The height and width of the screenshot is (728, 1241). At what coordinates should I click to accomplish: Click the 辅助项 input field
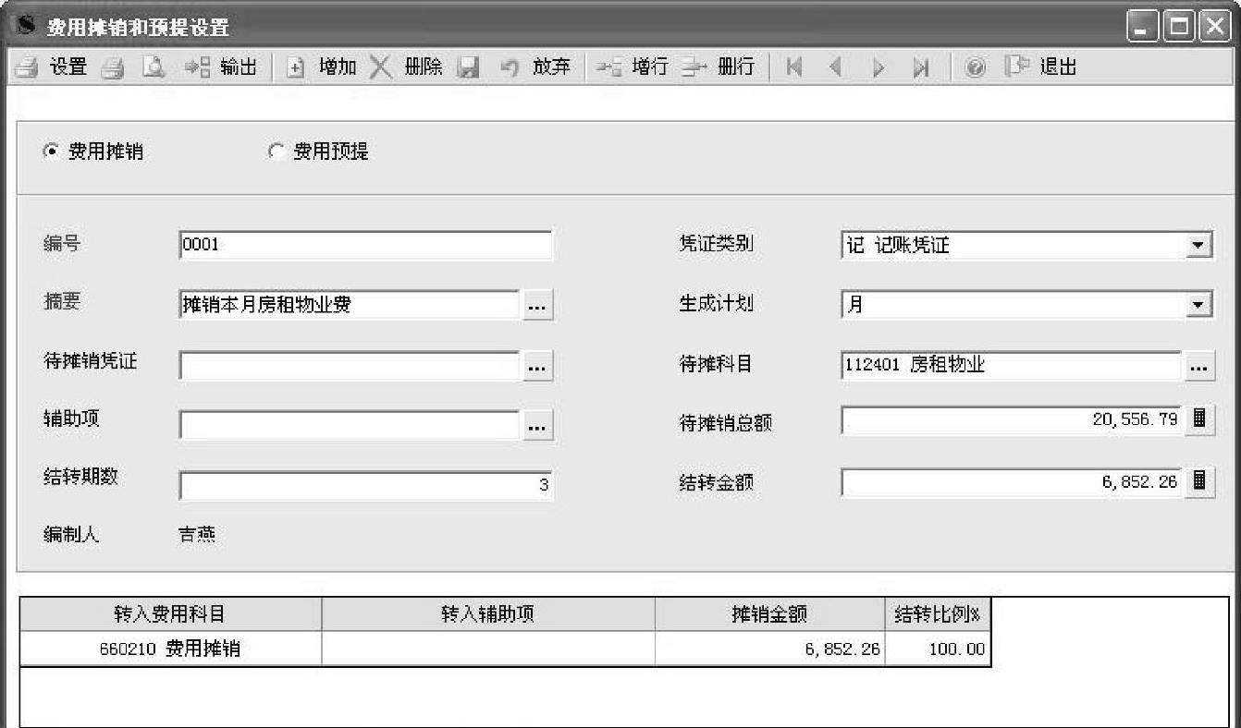350,425
